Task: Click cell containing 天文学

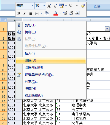Action: click(91, 109)
